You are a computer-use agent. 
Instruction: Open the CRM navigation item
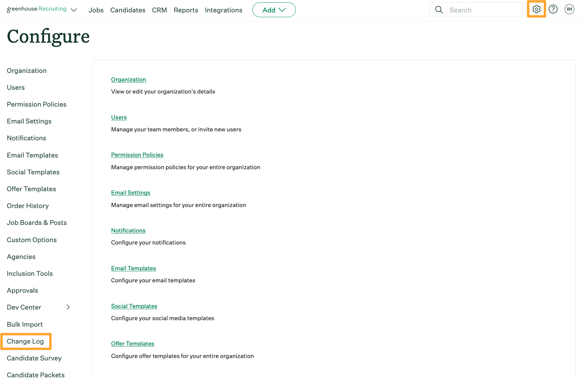click(x=159, y=10)
